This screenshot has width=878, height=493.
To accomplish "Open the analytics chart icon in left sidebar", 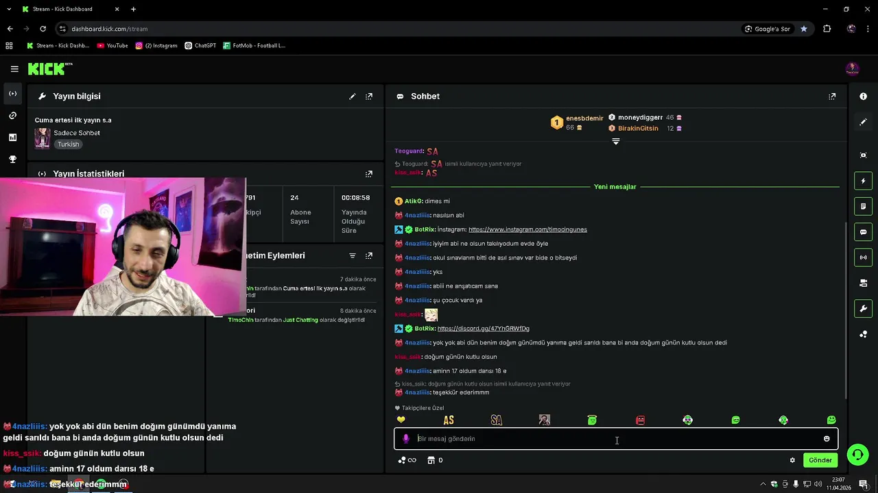I will (12, 138).
